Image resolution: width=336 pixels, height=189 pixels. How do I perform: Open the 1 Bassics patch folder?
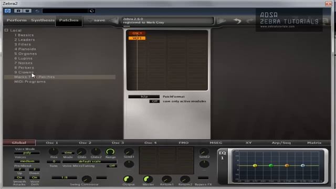[x=24, y=35]
